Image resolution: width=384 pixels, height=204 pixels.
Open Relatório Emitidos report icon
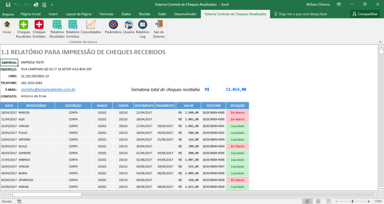tap(73, 25)
